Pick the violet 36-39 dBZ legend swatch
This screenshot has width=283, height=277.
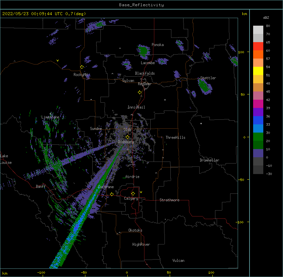point(258,112)
